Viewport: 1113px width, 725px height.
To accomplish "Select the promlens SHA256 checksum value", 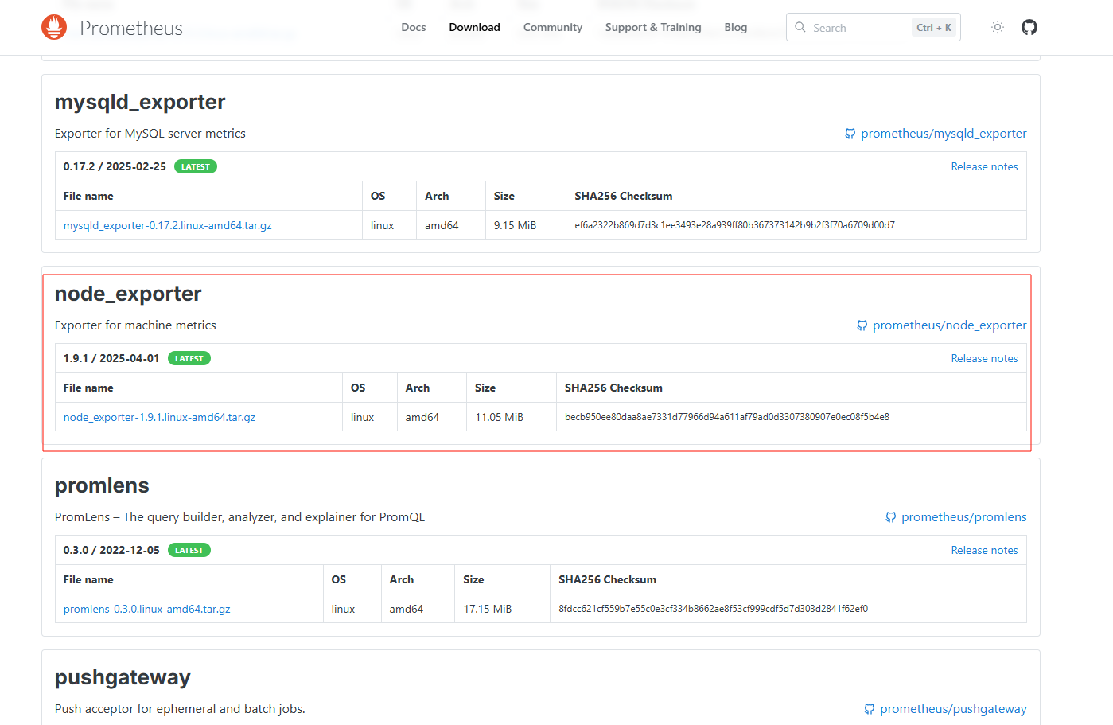I will click(713, 609).
